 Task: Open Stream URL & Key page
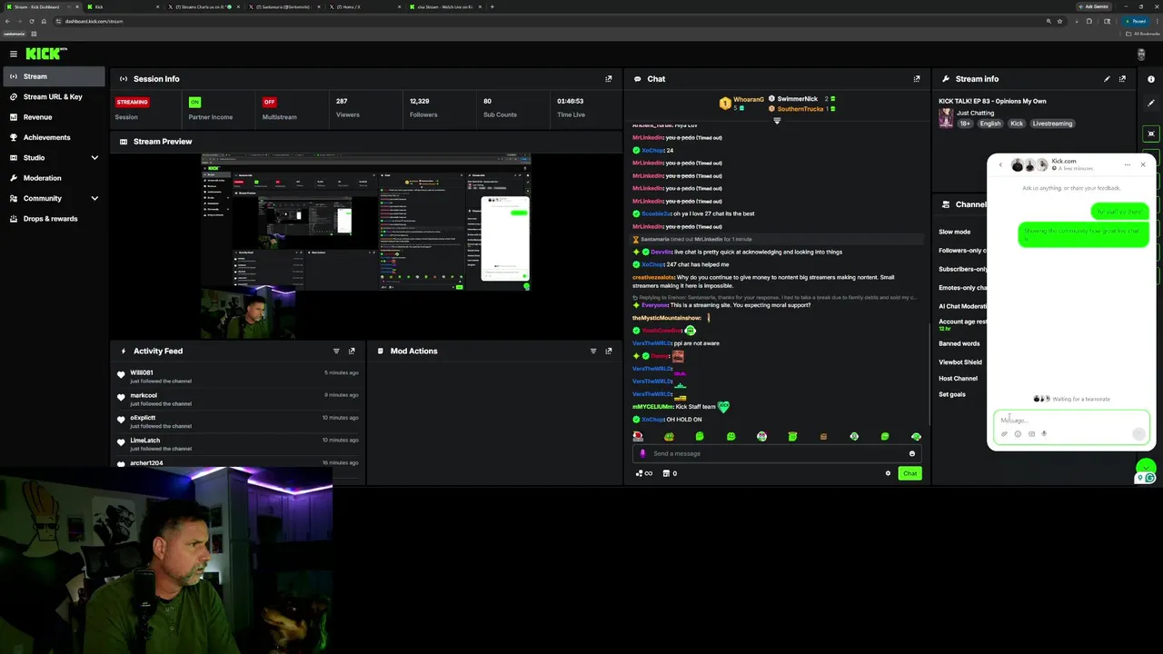coord(53,96)
